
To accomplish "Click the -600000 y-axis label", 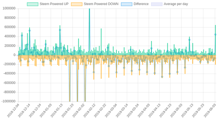I will click(9, 83).
